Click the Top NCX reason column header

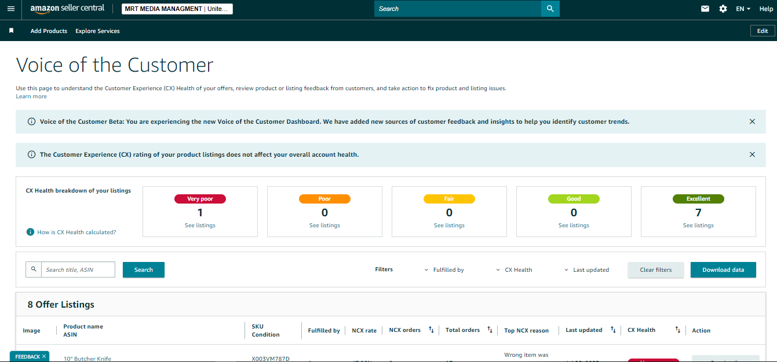pos(526,330)
